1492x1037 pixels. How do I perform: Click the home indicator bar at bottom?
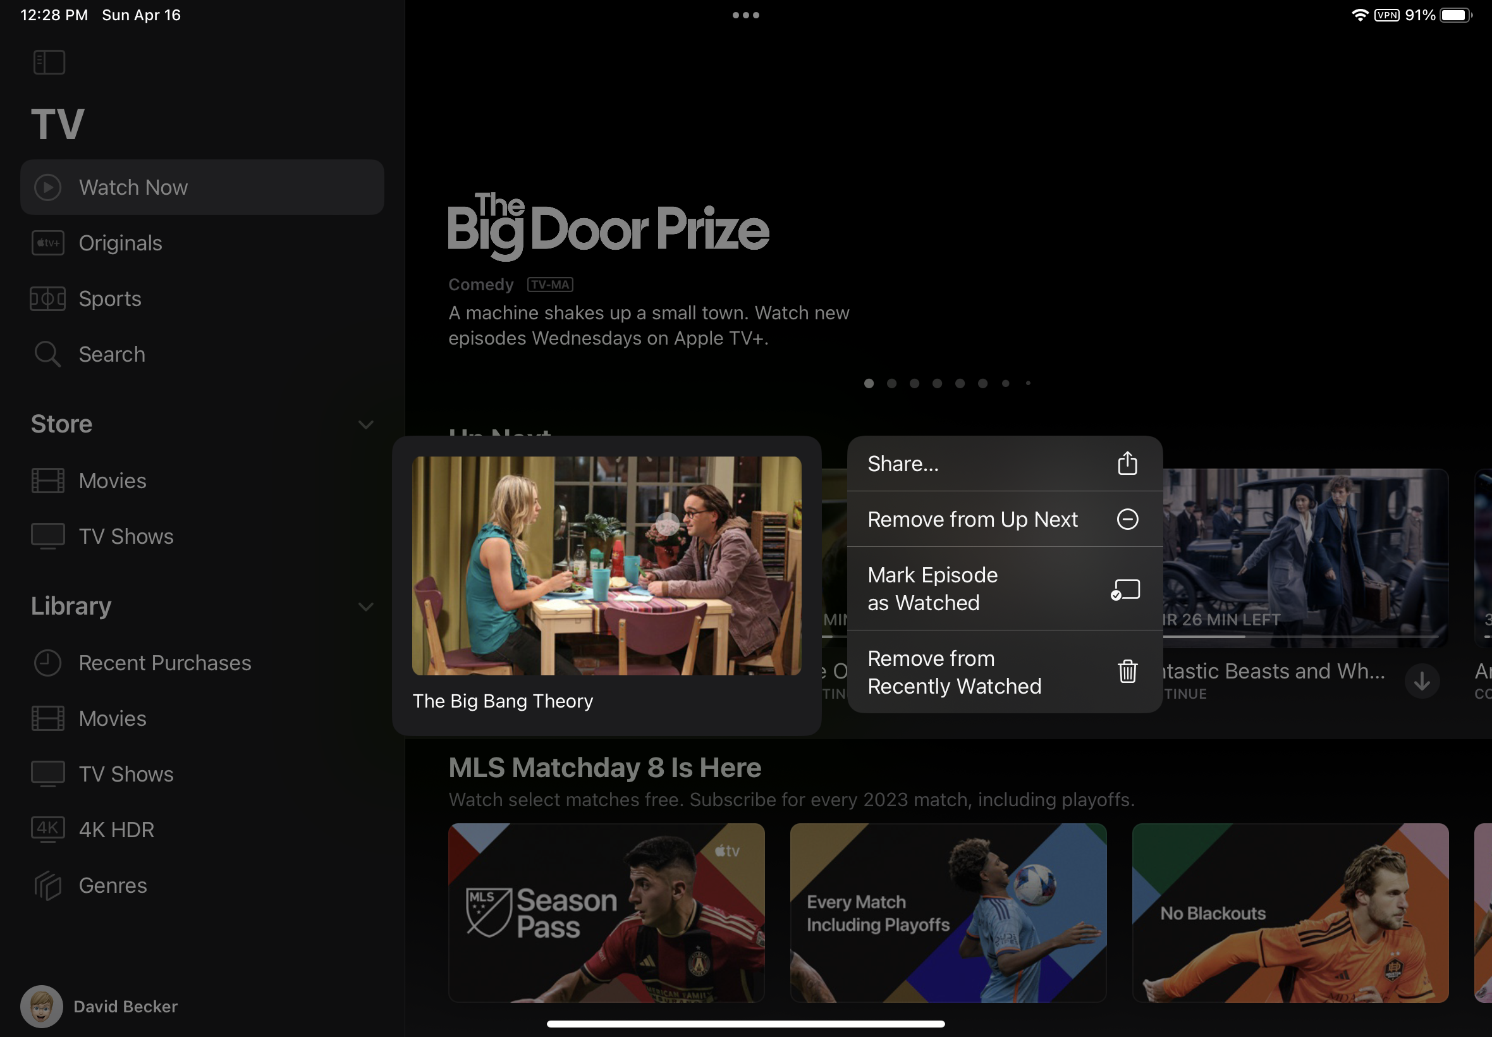745,1024
